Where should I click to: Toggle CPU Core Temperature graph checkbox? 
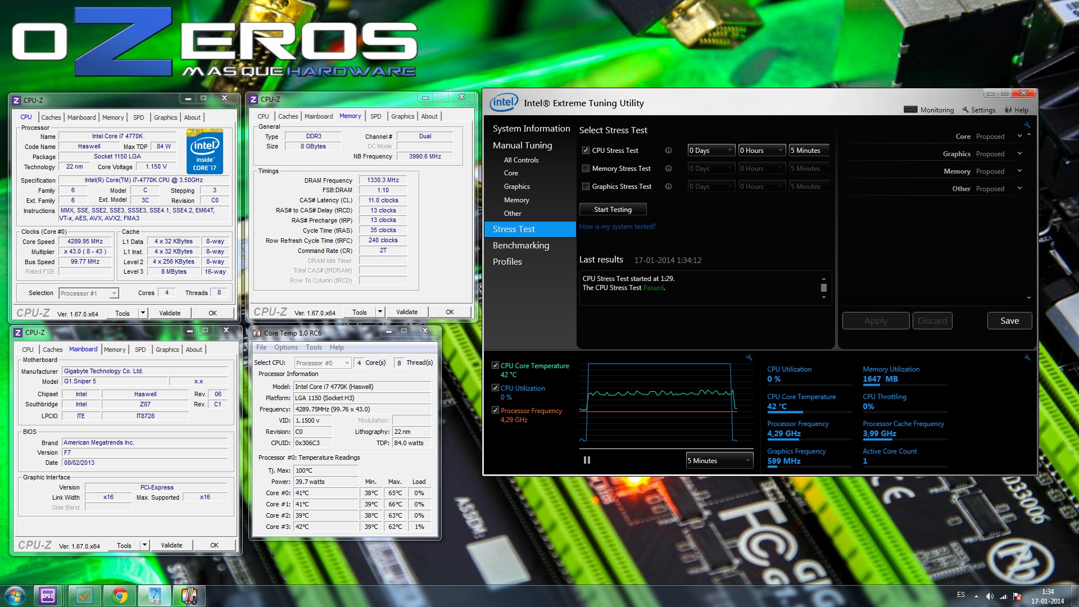495,365
